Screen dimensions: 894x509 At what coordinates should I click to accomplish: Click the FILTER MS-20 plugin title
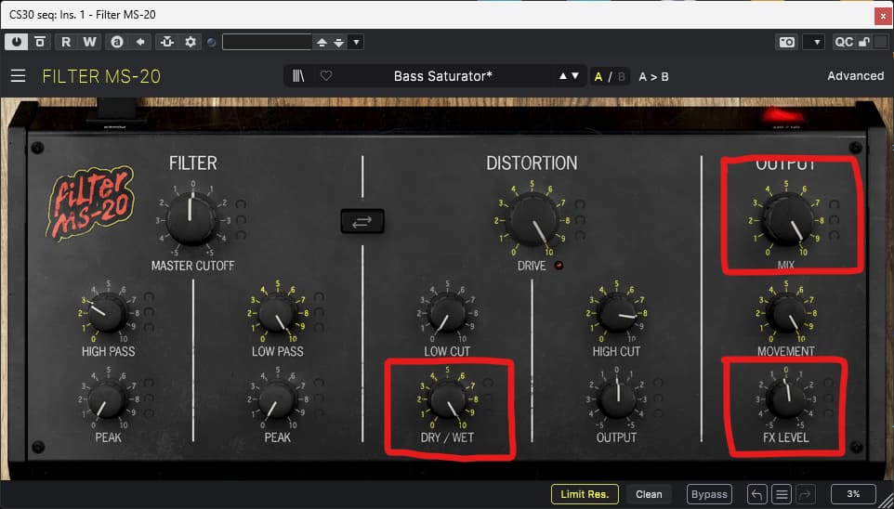(101, 76)
